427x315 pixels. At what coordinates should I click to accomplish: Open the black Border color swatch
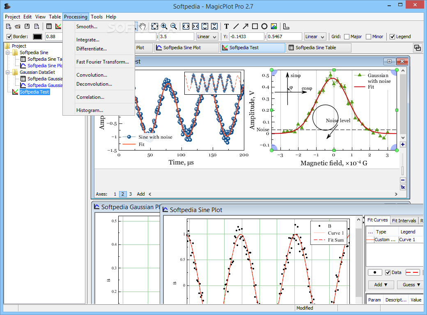coord(38,37)
